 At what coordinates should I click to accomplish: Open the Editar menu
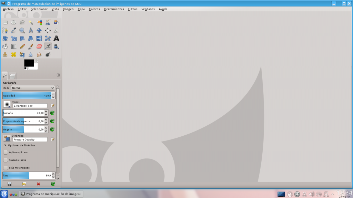point(22,9)
